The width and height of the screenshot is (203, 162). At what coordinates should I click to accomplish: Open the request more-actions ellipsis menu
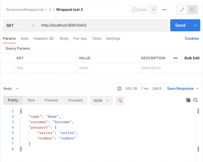pos(164,10)
